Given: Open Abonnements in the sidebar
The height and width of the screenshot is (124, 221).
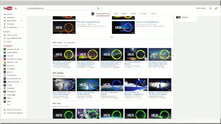Looking at the screenshot, I should coord(11,21).
